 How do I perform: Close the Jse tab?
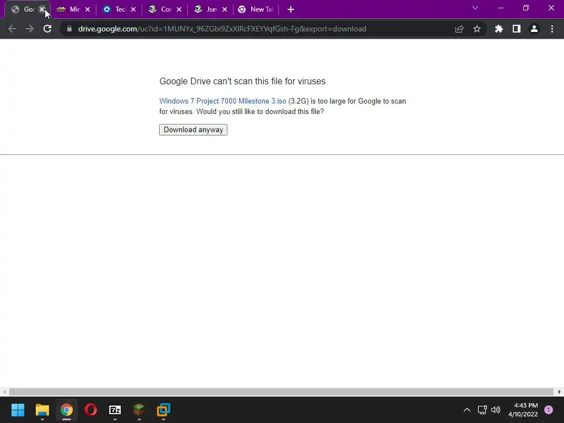click(225, 9)
